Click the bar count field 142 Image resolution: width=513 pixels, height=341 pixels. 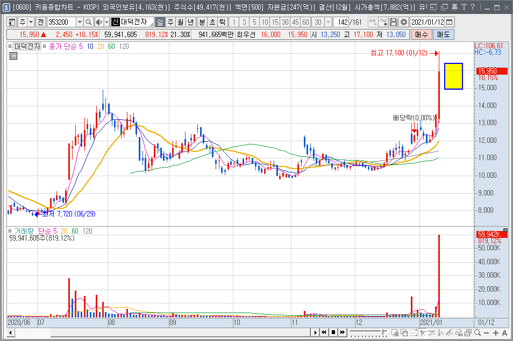[341, 22]
